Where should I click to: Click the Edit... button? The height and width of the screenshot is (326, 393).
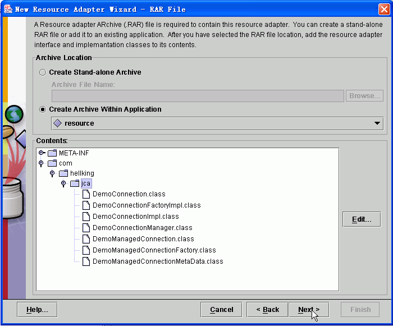(362, 219)
